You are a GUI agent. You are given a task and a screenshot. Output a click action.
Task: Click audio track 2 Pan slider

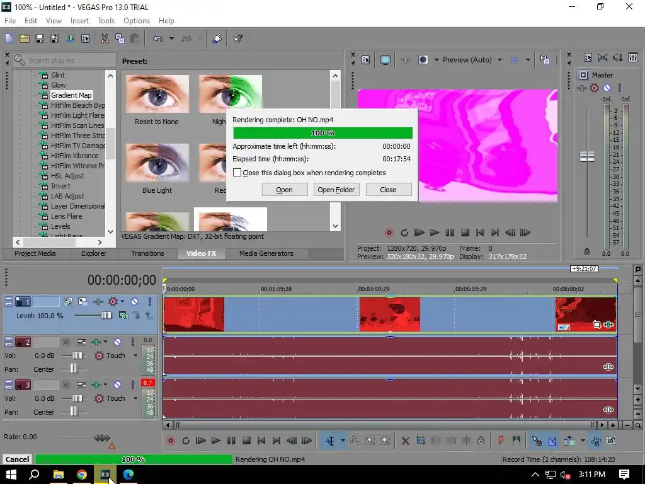pyautogui.click(x=74, y=368)
